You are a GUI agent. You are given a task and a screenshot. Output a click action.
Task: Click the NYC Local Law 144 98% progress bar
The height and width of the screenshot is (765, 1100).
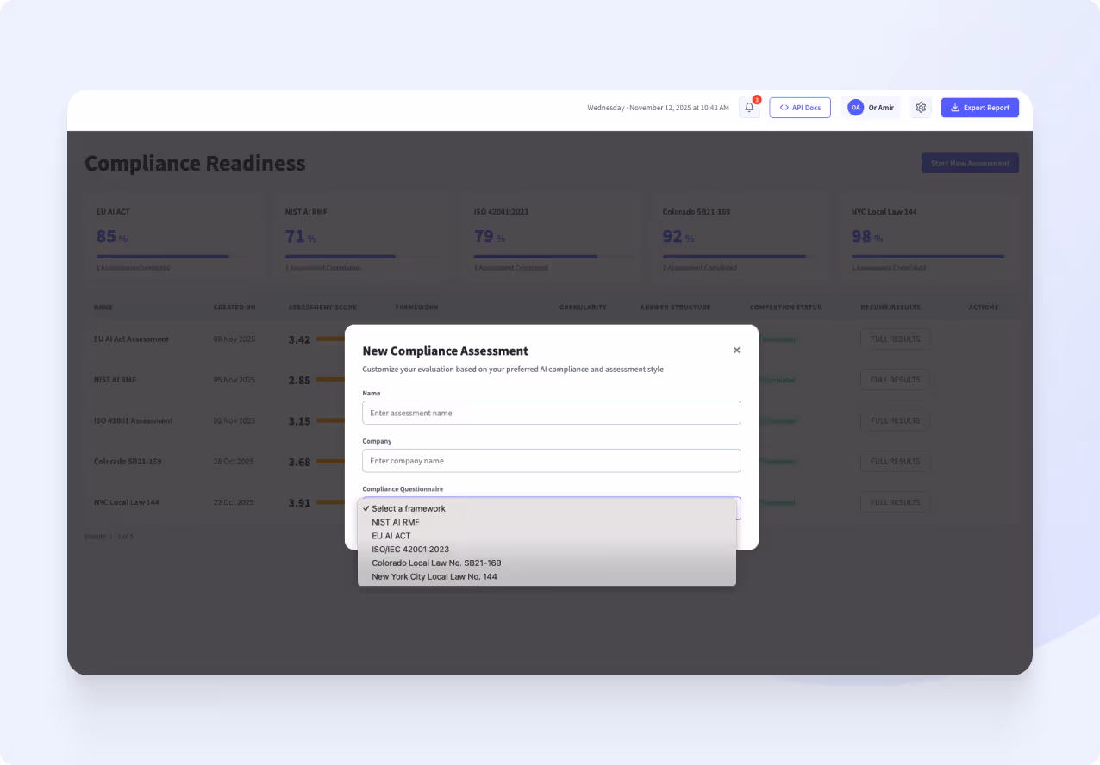click(928, 256)
